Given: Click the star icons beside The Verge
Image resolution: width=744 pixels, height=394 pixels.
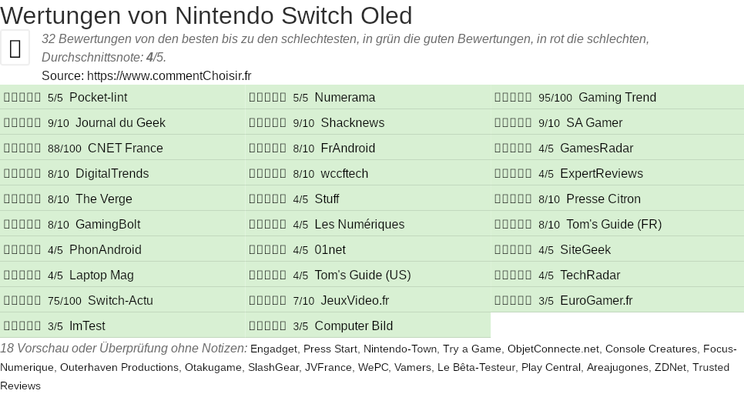Looking at the screenshot, I should click(x=22, y=199).
